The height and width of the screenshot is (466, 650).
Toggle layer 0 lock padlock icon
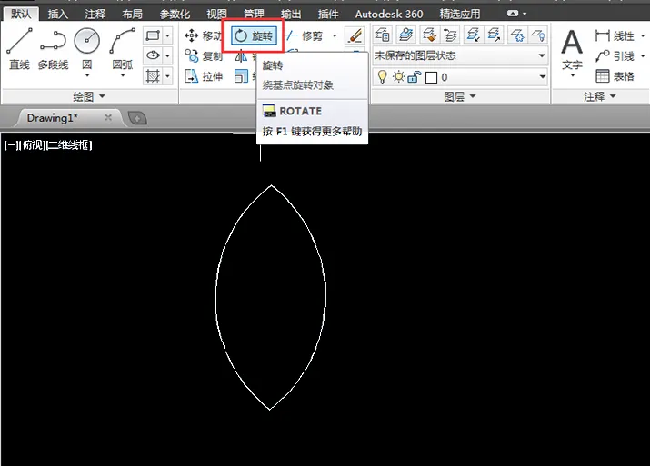click(x=415, y=77)
